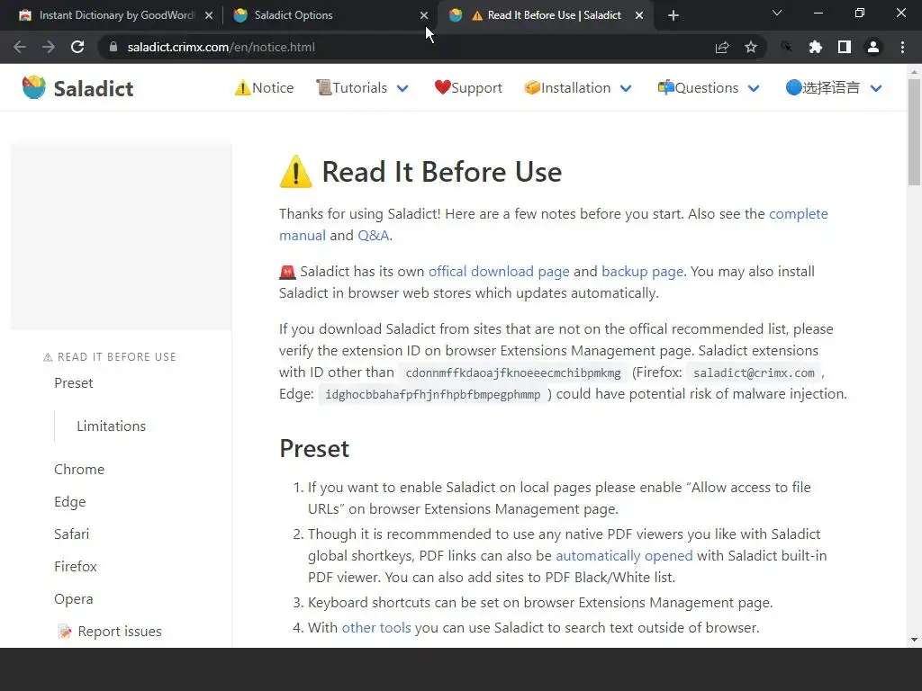Screen dimensions: 922x691
Task: Click the Notice navigation item
Action: point(264,87)
